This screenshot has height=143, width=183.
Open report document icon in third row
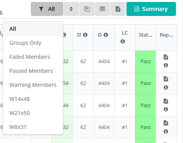(x=166, y=101)
